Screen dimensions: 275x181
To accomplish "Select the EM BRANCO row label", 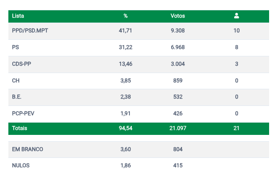I will [28, 149].
